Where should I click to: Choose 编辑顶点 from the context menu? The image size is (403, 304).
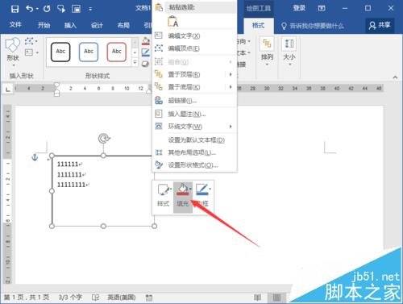(194, 48)
